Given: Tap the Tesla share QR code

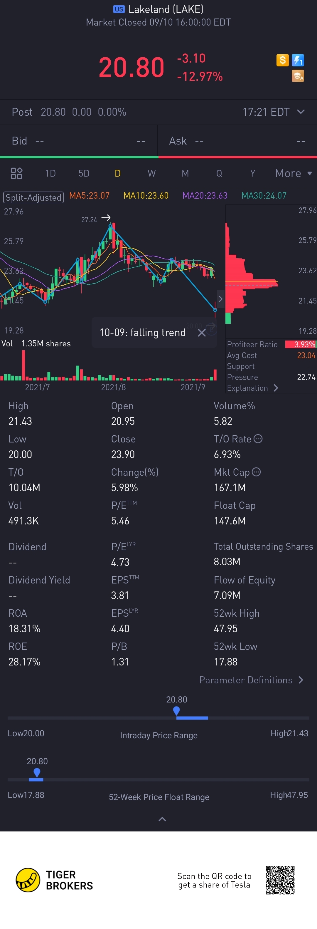Looking at the screenshot, I should [280, 880].
